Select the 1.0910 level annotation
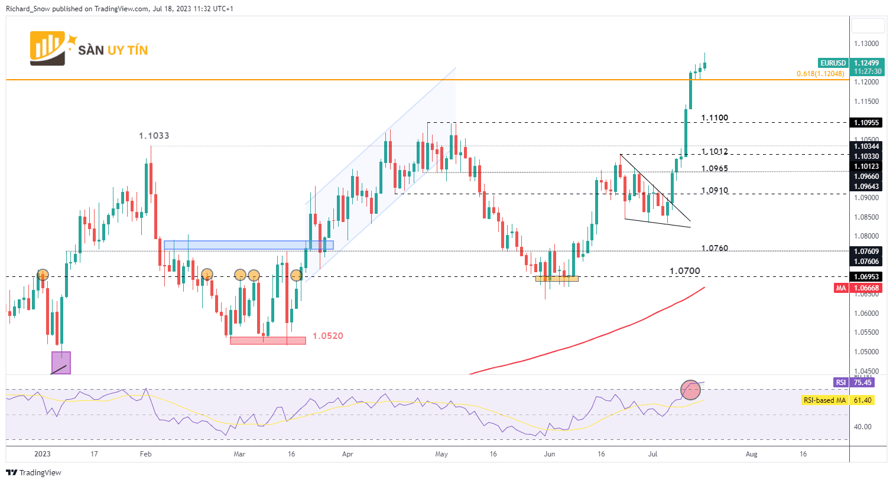 coord(715,190)
